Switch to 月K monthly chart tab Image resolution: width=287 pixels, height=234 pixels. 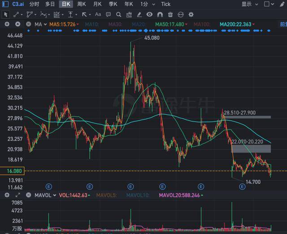97,4
